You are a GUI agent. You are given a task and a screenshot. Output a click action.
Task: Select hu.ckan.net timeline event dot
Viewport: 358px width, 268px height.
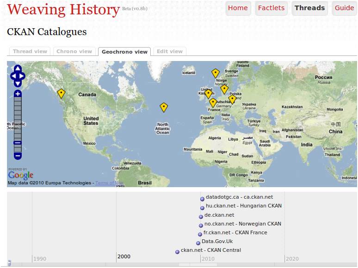tap(202, 208)
